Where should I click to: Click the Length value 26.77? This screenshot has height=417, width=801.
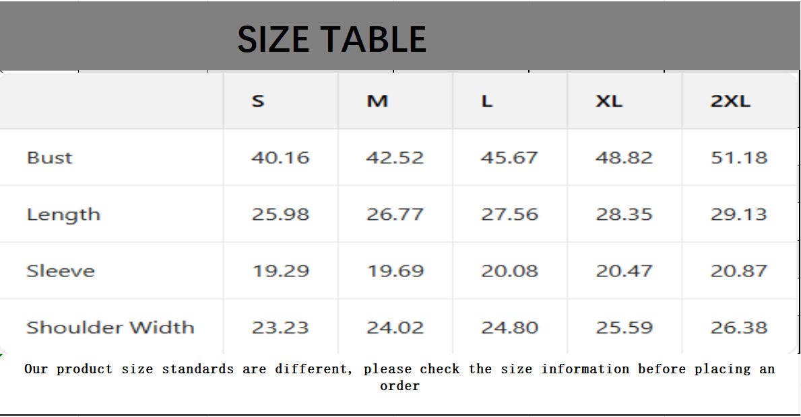[x=395, y=215]
